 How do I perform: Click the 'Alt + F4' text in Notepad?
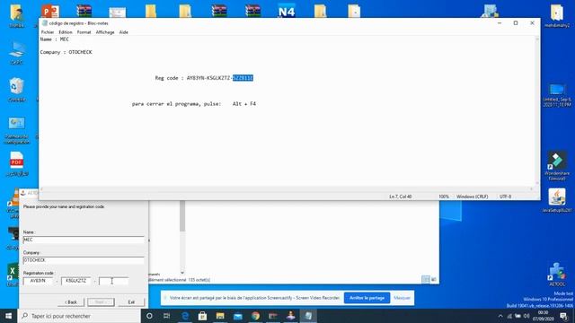click(x=244, y=104)
